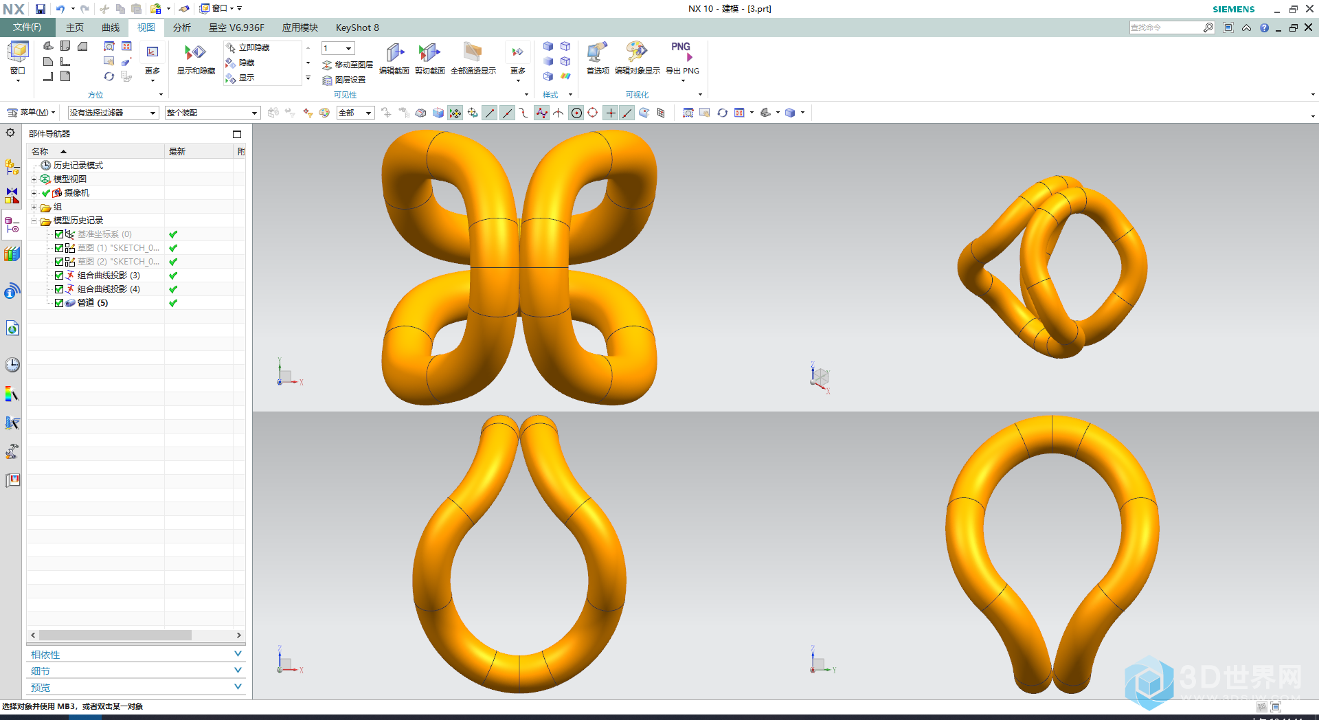This screenshot has height=720, width=1319.
Task: Switch to the 应用模块 tab
Action: point(300,27)
